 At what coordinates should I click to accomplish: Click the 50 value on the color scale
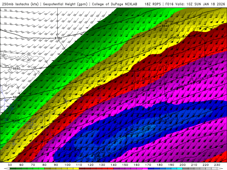pyautogui.click(x=10, y=165)
